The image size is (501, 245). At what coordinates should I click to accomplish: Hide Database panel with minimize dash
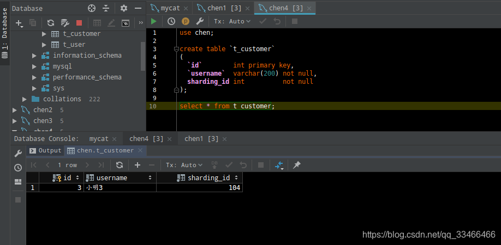[138, 9]
